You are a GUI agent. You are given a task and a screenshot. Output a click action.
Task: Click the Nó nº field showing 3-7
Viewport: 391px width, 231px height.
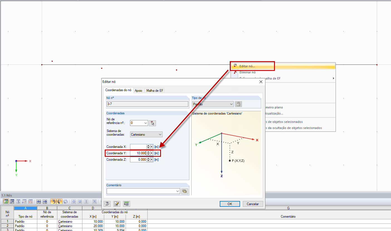point(147,104)
